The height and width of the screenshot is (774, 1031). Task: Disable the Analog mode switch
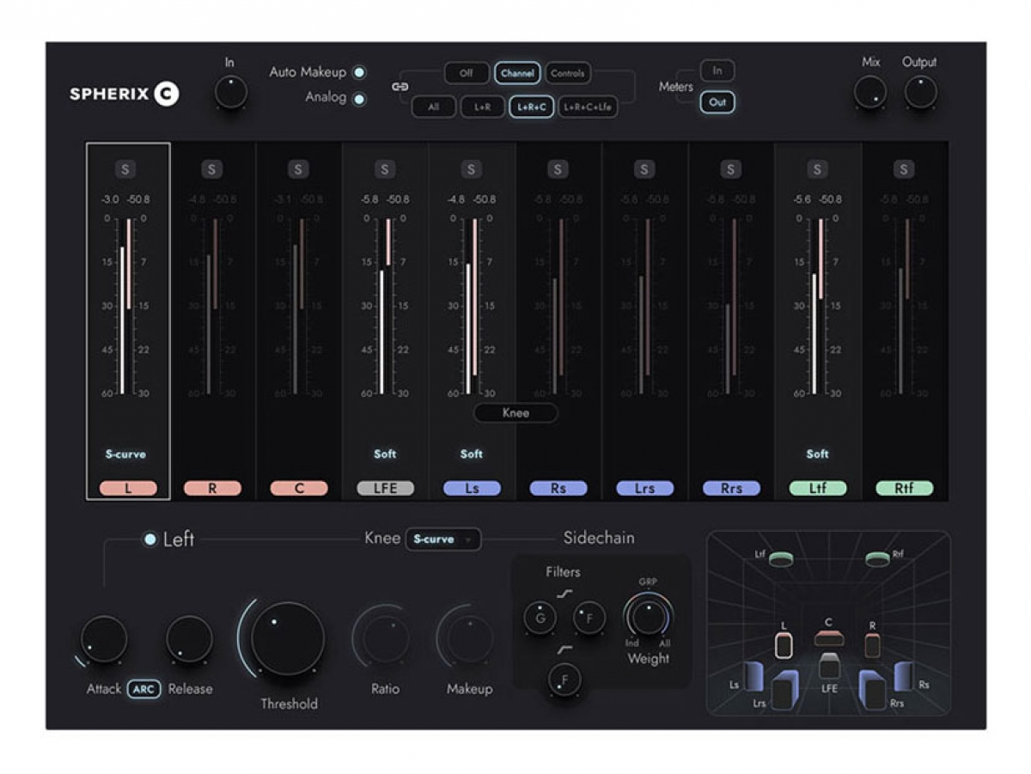(359, 99)
